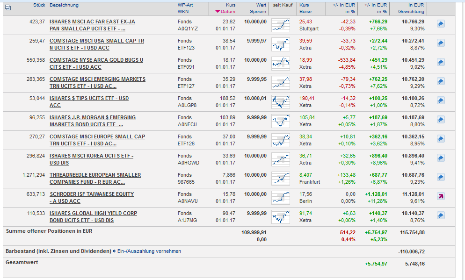Viewport: 465px width, 280px height.
Task: Open the iShares J.P. Morgan $ Emerging Markets Bond link
Action: click(93, 117)
